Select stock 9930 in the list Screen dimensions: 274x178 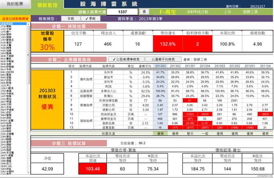coord(13,61)
